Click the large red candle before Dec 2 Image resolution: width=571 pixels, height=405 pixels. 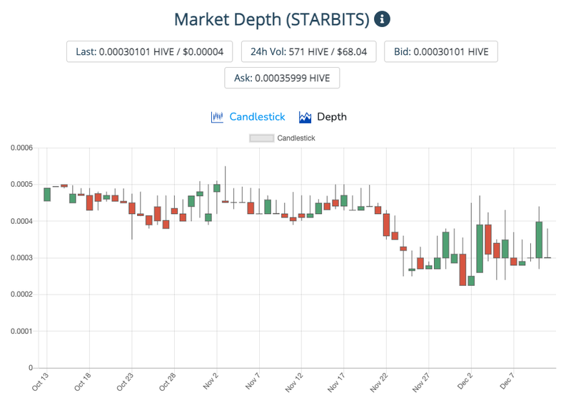click(x=463, y=270)
